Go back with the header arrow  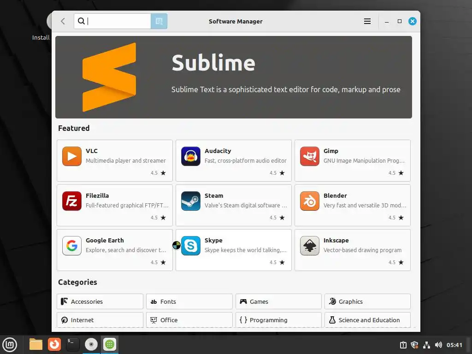(63, 21)
